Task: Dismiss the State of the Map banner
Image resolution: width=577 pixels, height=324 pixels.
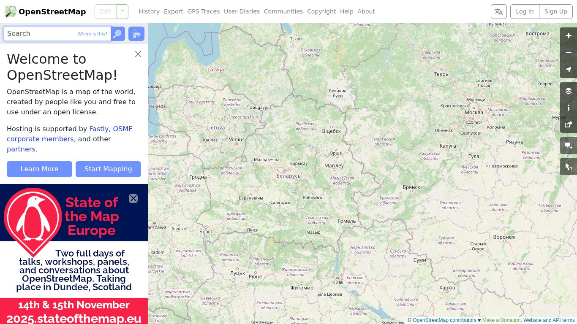Action: [x=133, y=198]
